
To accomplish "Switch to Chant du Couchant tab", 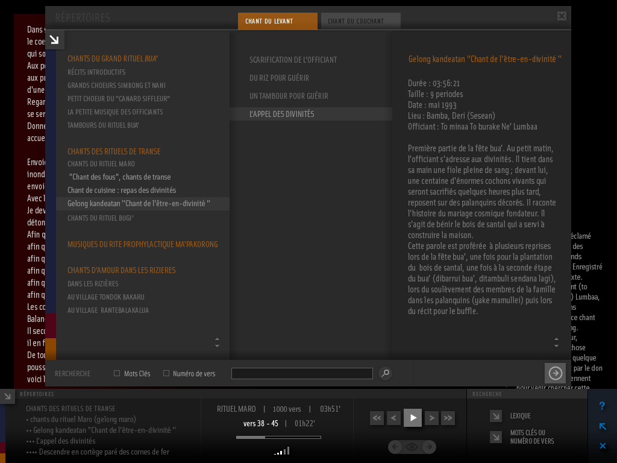I will point(360,21).
